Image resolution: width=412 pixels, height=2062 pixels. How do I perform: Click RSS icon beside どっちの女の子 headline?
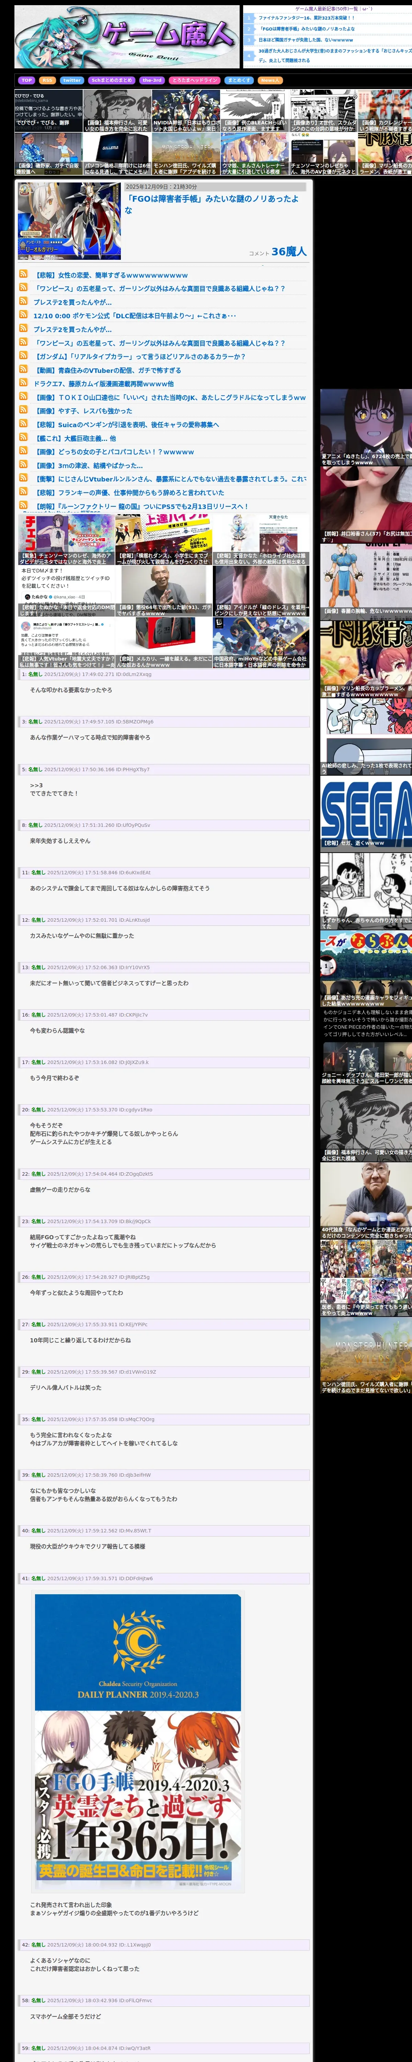tap(24, 451)
